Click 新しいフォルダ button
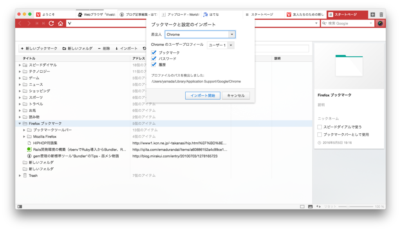This screenshot has width=401, height=231. pos(78,48)
